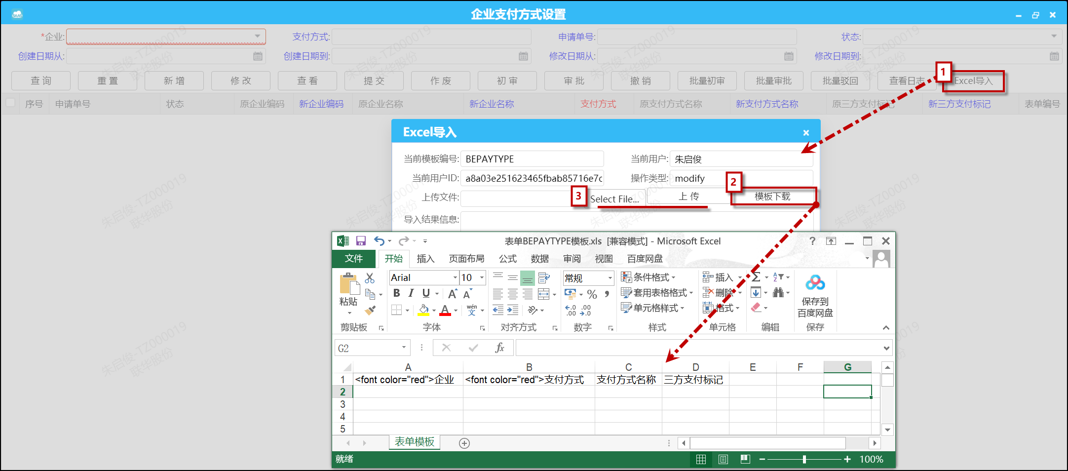Screen dimensions: 1068x471
Task: Open the 文件 tab in Excel
Action: pos(353,259)
